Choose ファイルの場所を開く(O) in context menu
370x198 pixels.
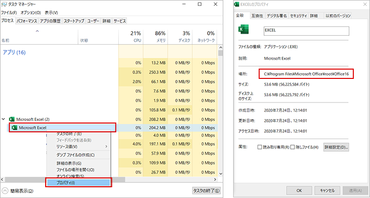(79, 170)
